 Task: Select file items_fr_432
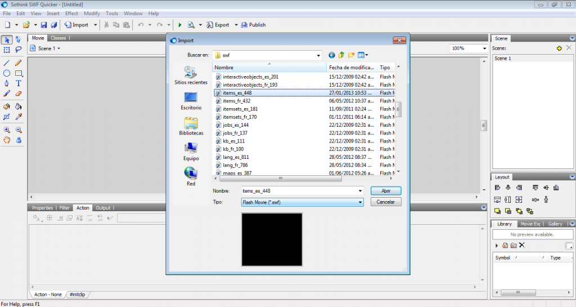tap(237, 101)
